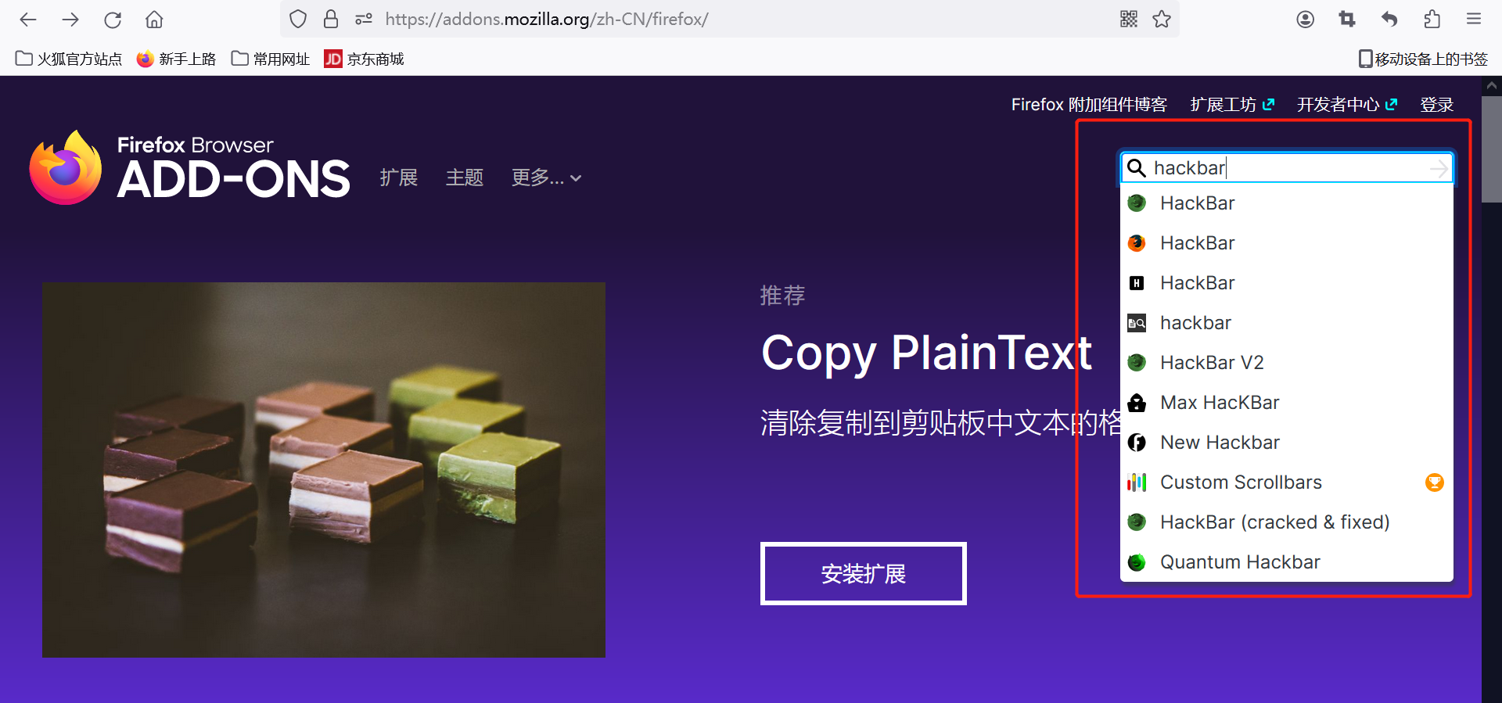Click the 安装扩展 install button
Screen dimensions: 1502x703
864,574
